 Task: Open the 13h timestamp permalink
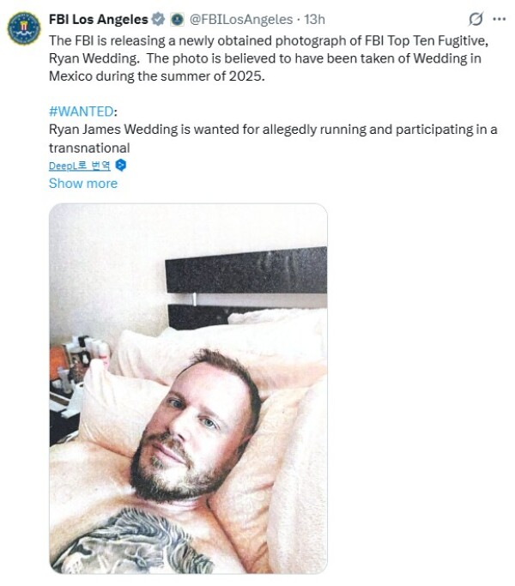pos(314,20)
